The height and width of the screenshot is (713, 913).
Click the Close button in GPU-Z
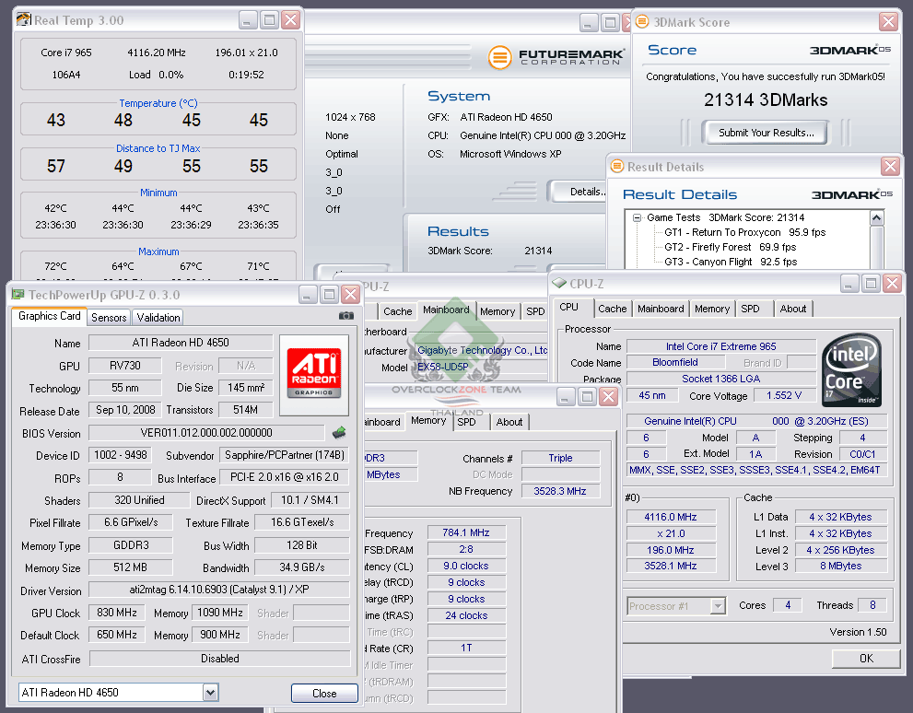324,694
